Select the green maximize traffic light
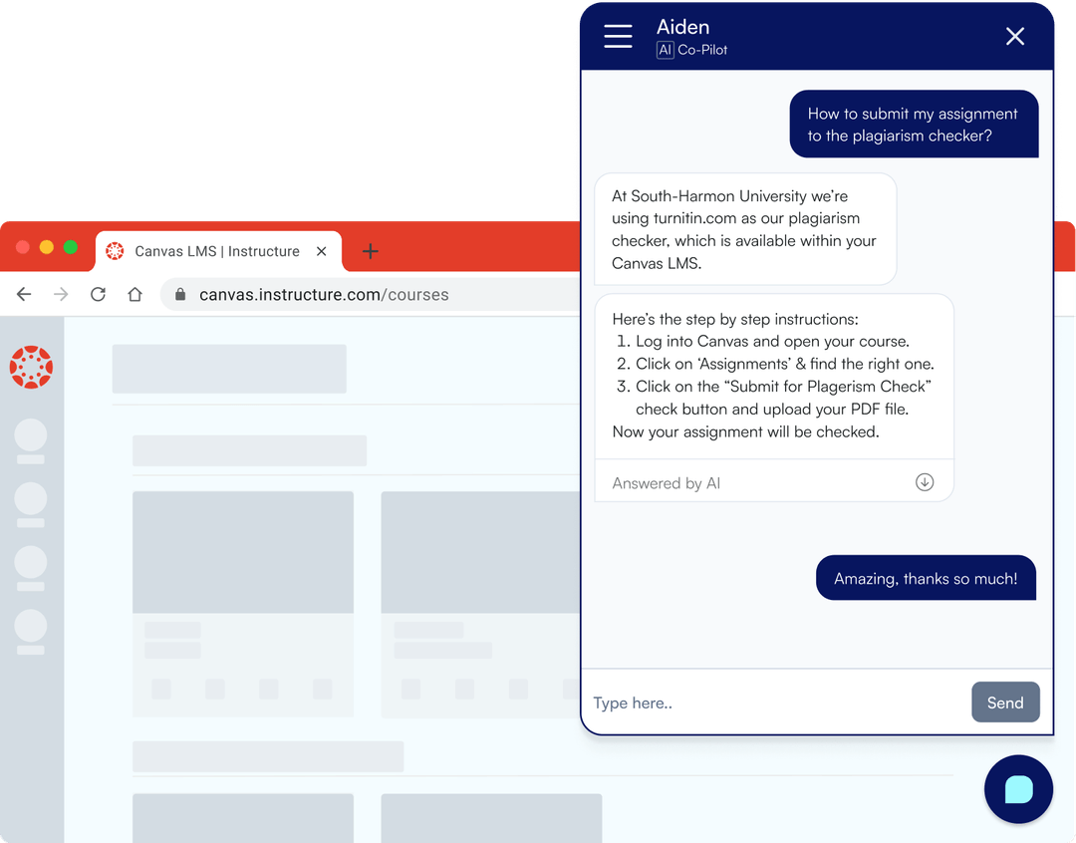 pyautogui.click(x=69, y=246)
